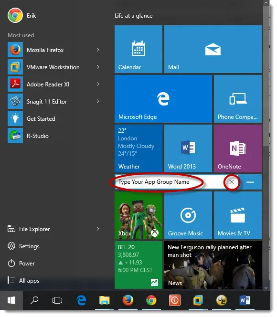Open Get Started from Most used
The width and height of the screenshot is (277, 317).
point(54,119)
